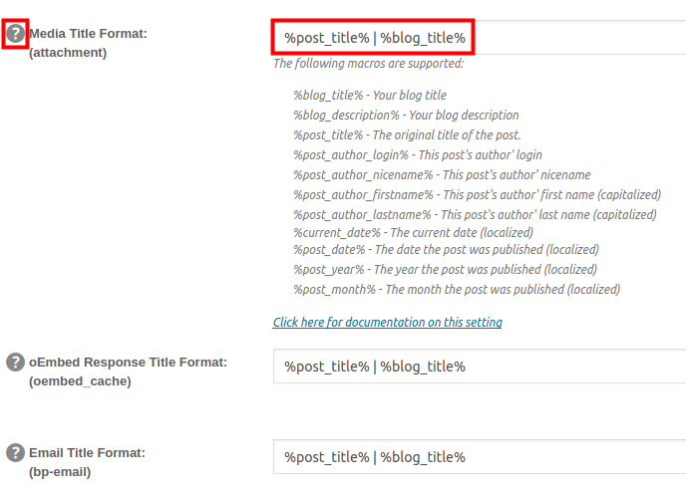The image size is (686, 495).
Task: Open help for oEmbed Response Title Format
Action: click(x=15, y=362)
